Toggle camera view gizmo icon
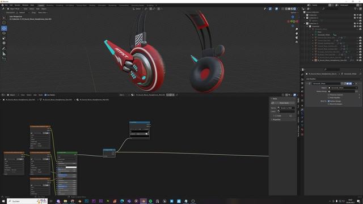This screenshot has width=363, height=204. click(297, 37)
